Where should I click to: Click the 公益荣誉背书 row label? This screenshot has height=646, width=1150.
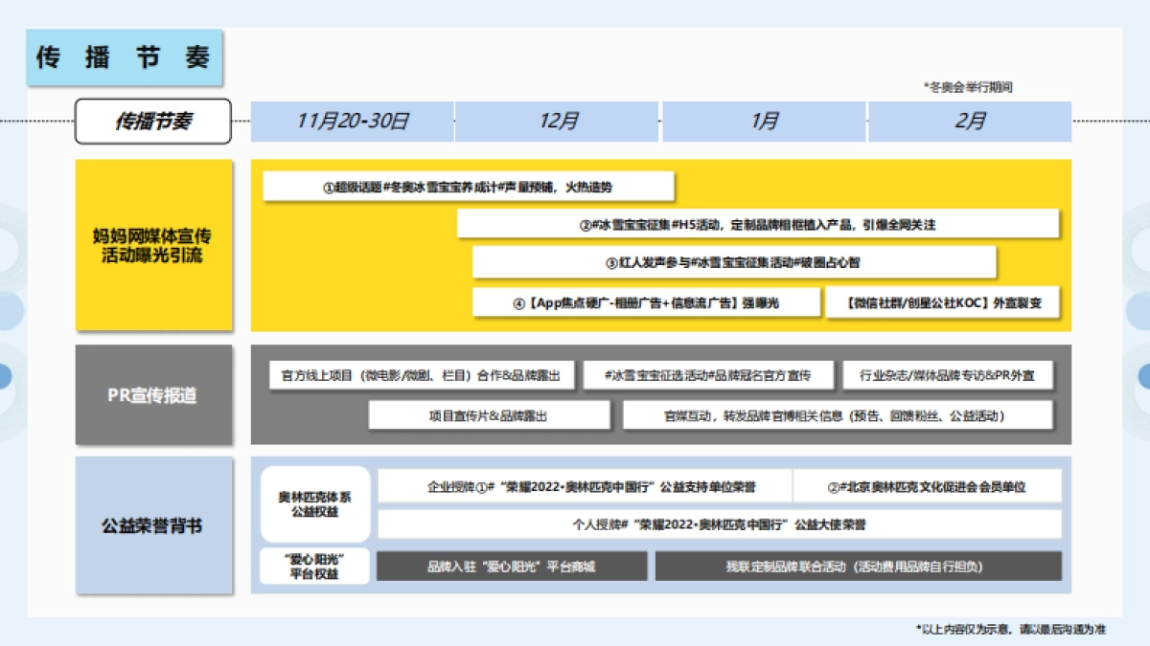[153, 525]
